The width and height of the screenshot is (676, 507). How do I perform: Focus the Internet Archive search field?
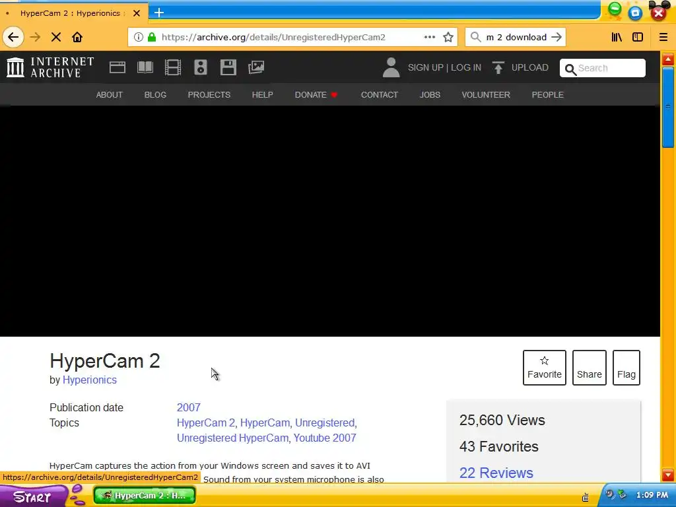pos(603,68)
